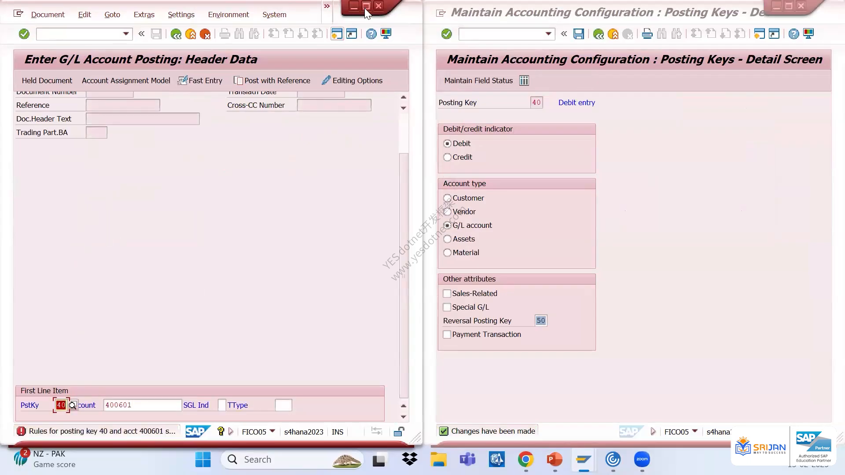Open the PstKy search help icon
The width and height of the screenshot is (845, 475).
point(73,405)
